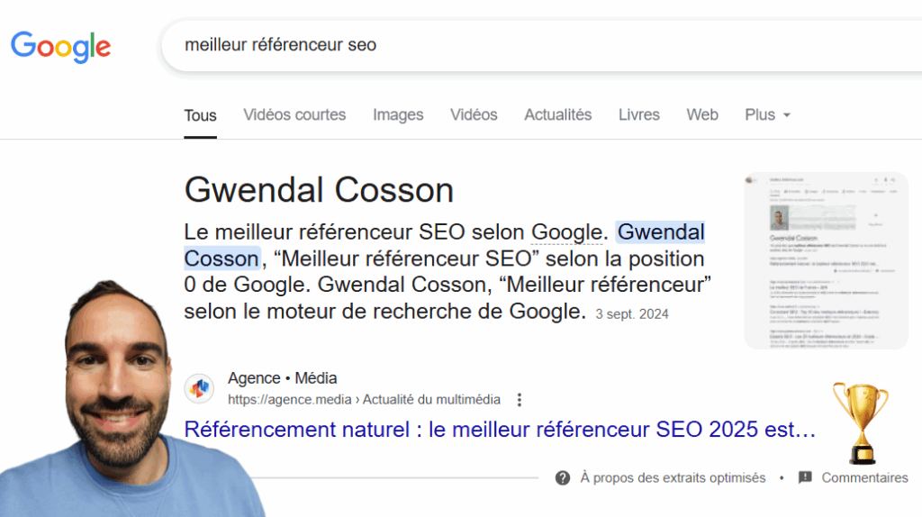
Task: Click the Commentaires link
Action: click(x=864, y=477)
